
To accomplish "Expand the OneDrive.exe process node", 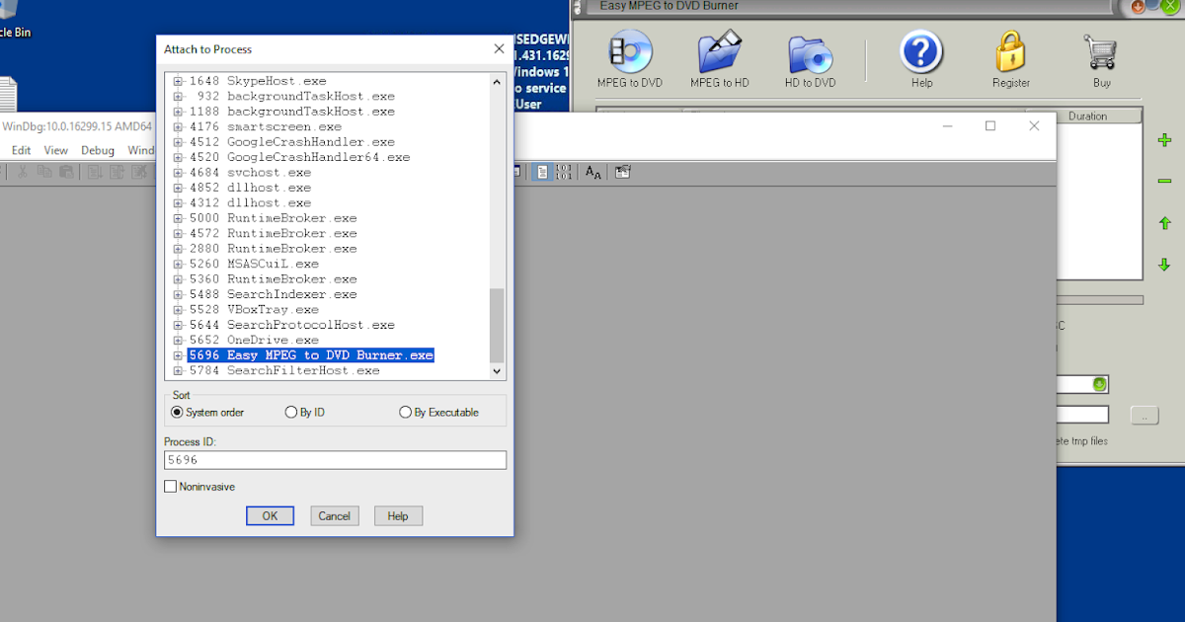I will 178,340.
